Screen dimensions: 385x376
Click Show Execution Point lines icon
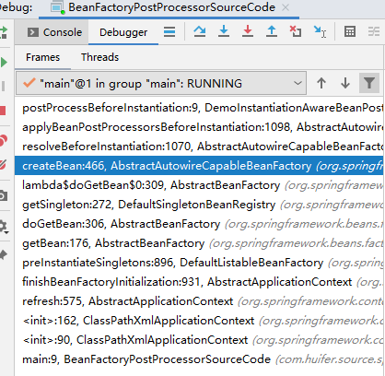169,31
